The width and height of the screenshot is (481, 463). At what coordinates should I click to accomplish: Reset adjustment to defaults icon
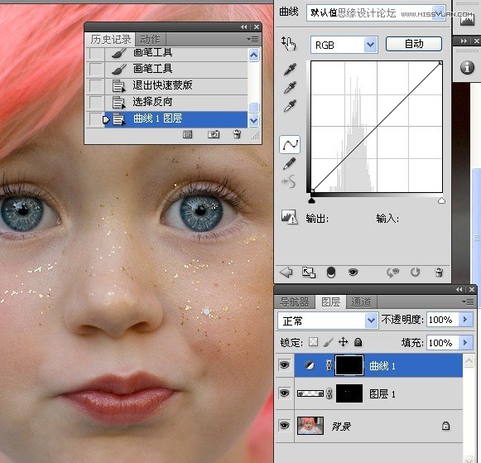(415, 272)
